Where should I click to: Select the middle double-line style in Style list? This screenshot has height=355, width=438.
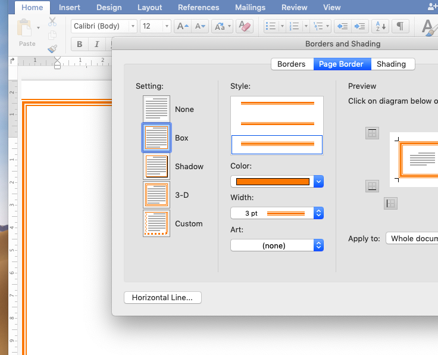point(277,123)
